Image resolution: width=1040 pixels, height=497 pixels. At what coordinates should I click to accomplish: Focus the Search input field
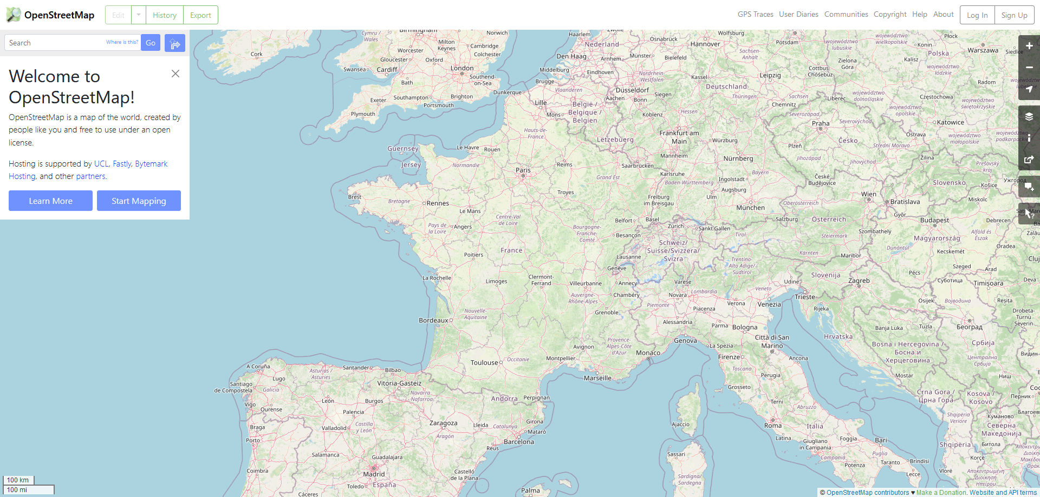pos(73,43)
